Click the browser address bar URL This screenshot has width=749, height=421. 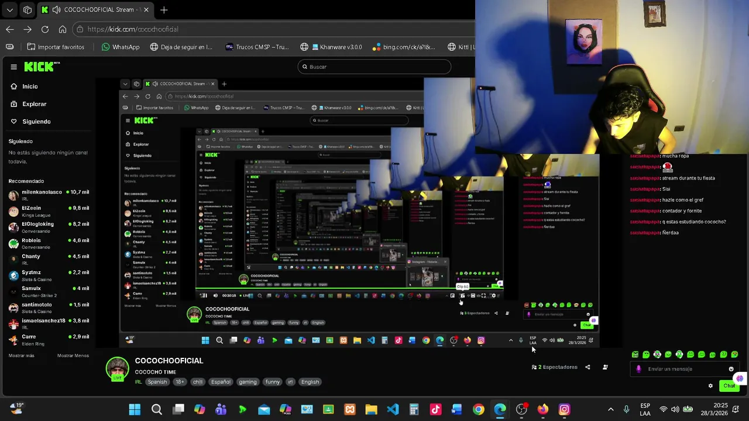point(133,29)
